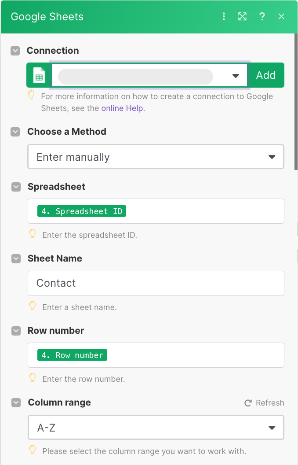Open the Connection dropdown list
Viewport: 298px width, 465px height.
(x=150, y=75)
